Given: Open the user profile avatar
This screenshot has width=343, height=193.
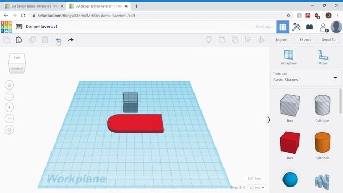Looking at the screenshot, I should tap(336, 27).
